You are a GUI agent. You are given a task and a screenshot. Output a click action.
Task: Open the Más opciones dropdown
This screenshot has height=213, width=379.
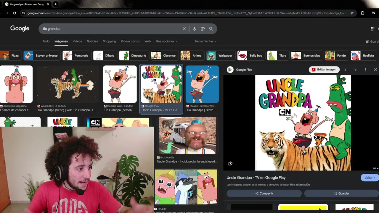pos(166,41)
